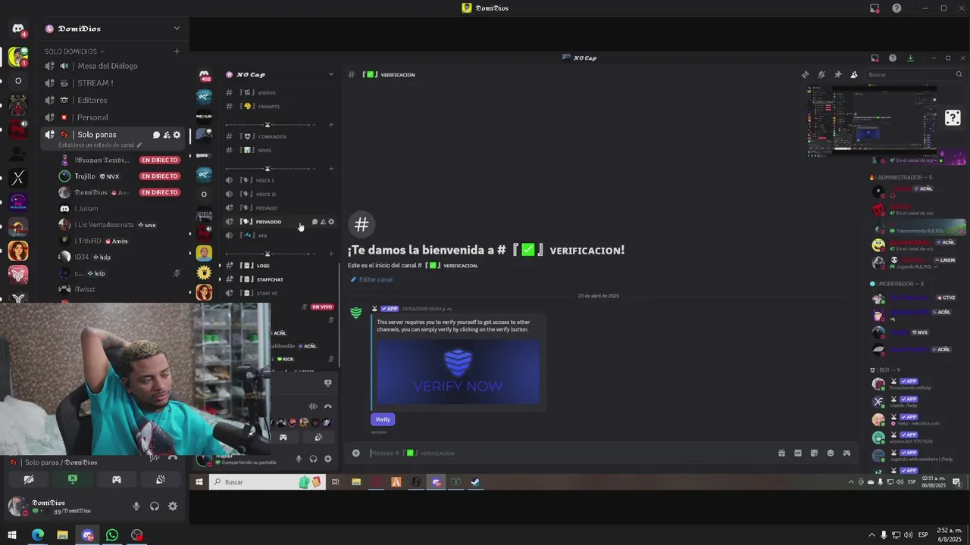970x545 pixels.
Task: Open the Windows Start menu
Action: point(12,535)
